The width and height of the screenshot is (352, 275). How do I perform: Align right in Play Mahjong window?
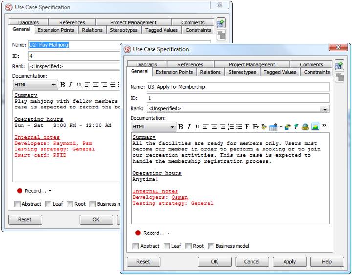104,85
